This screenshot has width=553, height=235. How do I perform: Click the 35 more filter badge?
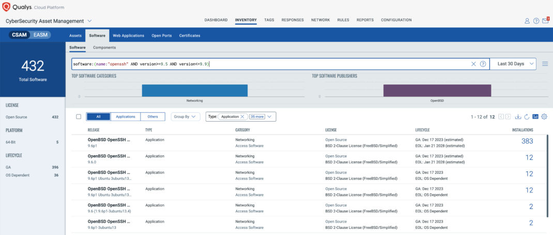[257, 116]
